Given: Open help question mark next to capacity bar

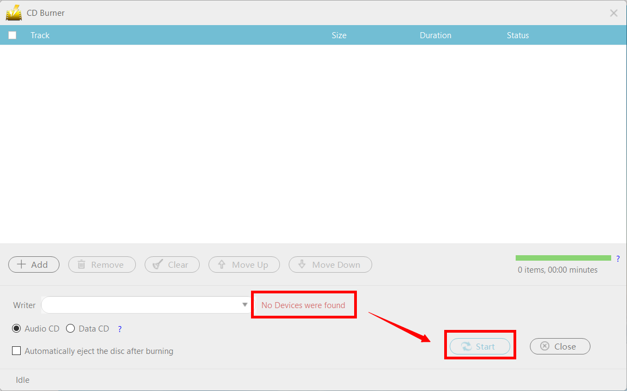Looking at the screenshot, I should point(618,258).
